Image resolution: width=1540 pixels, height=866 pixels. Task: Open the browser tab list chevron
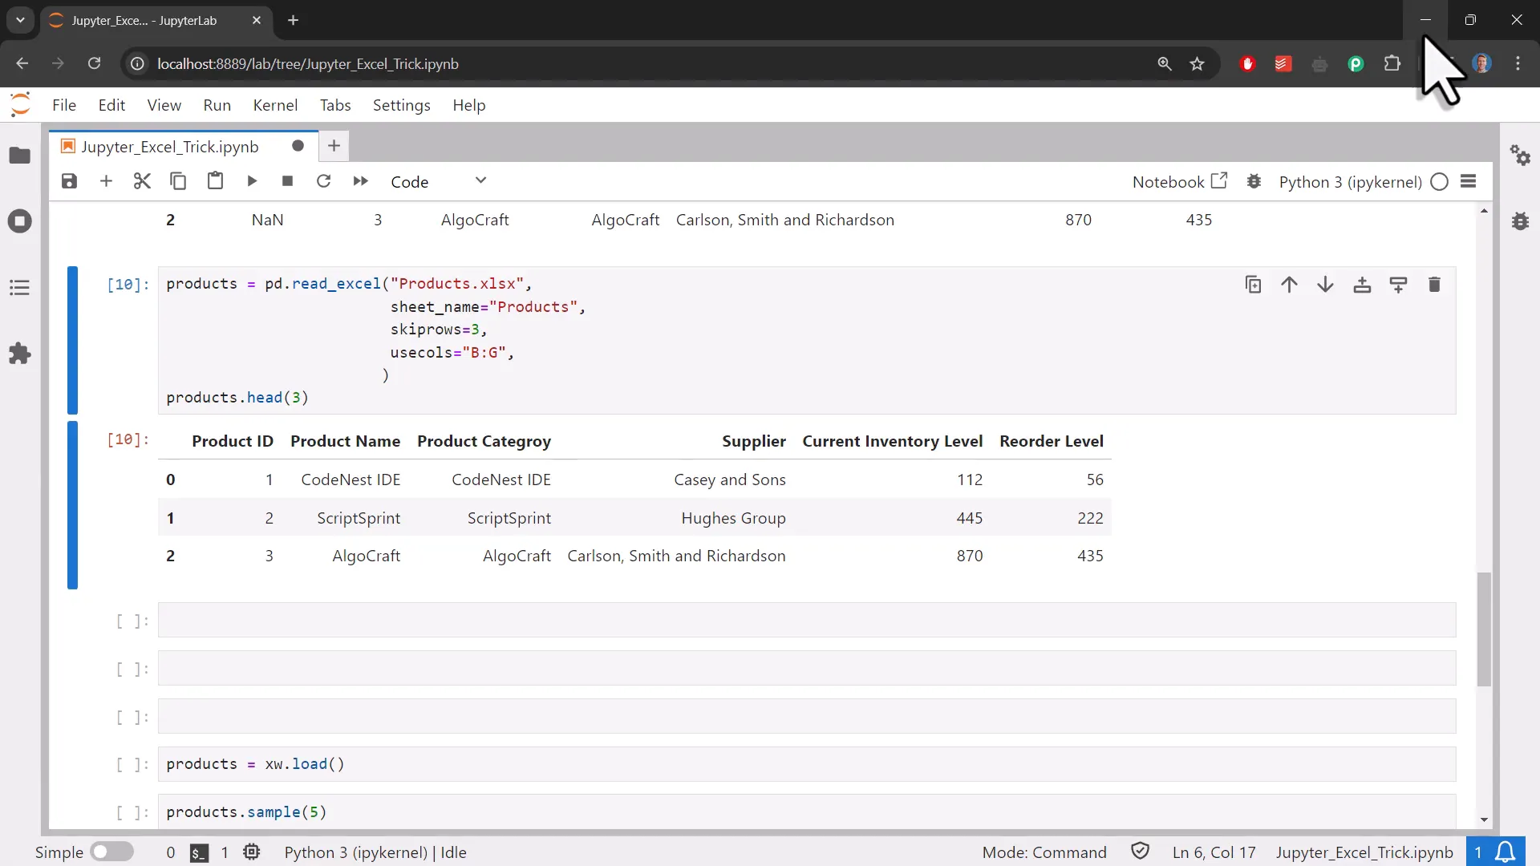pyautogui.click(x=19, y=20)
